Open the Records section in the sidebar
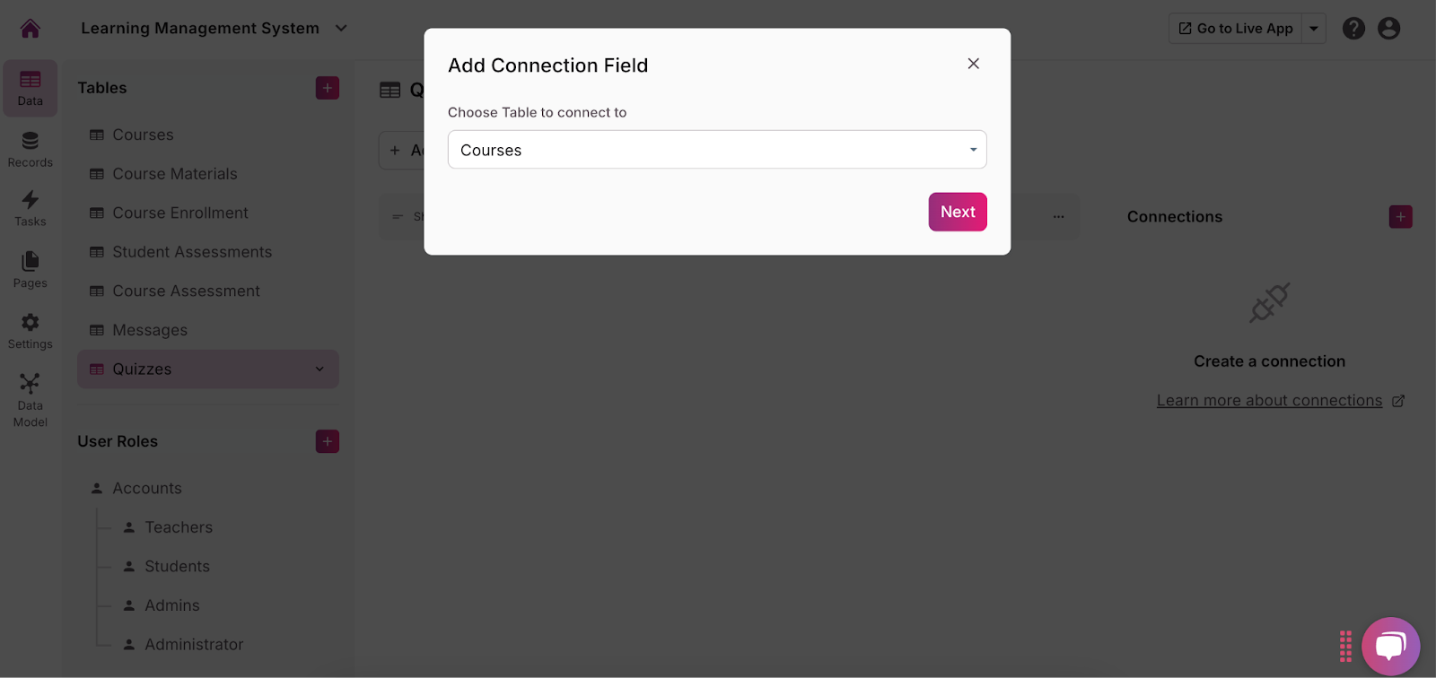The width and height of the screenshot is (1436, 678). [x=31, y=149]
